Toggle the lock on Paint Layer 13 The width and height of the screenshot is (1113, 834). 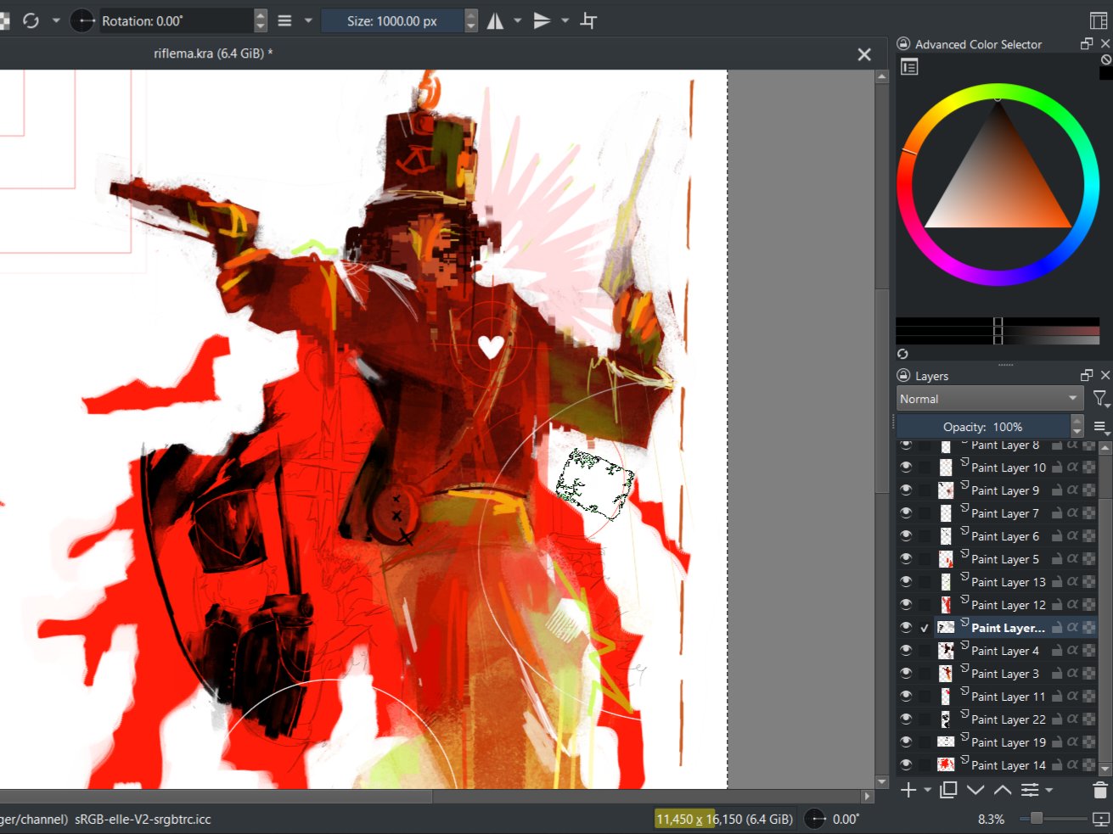[x=1057, y=582]
